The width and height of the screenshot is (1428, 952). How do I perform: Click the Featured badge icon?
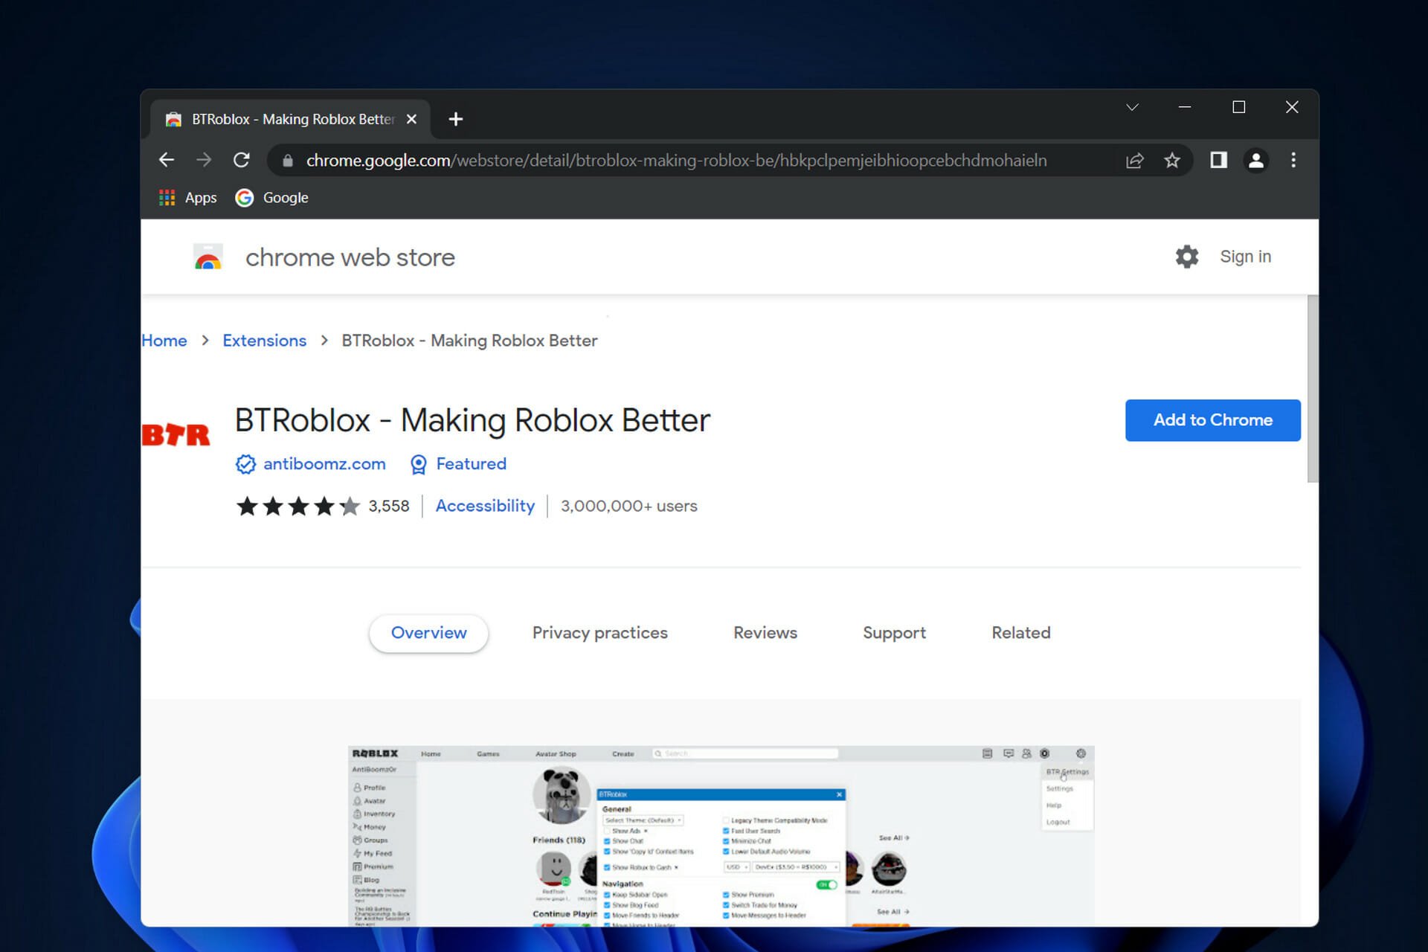(x=419, y=464)
